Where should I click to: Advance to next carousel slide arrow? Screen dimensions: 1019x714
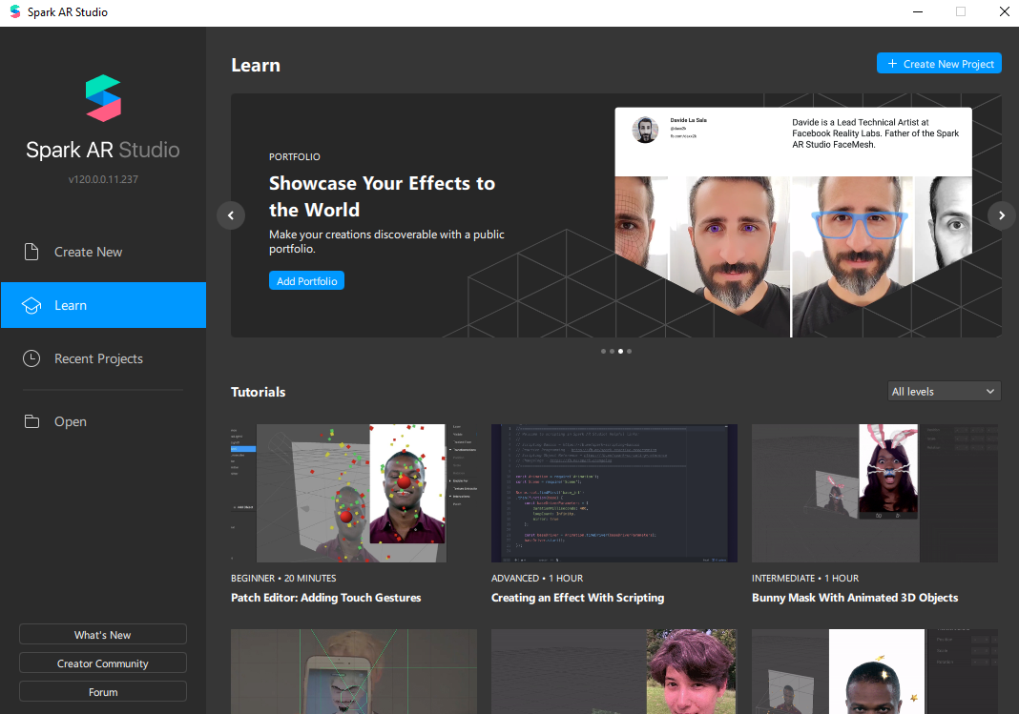click(1001, 215)
